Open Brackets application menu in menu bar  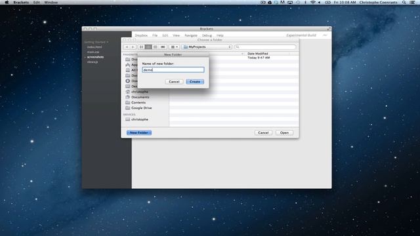pyautogui.click(x=21, y=3)
